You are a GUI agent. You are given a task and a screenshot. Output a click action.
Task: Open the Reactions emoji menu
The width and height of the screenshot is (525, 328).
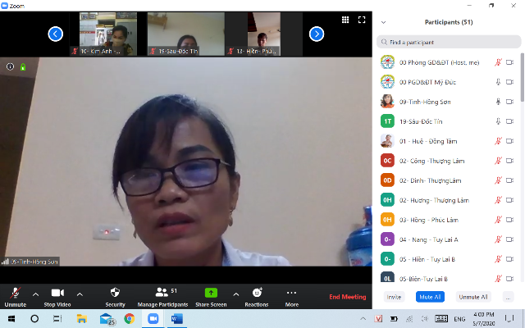pyautogui.click(x=257, y=297)
